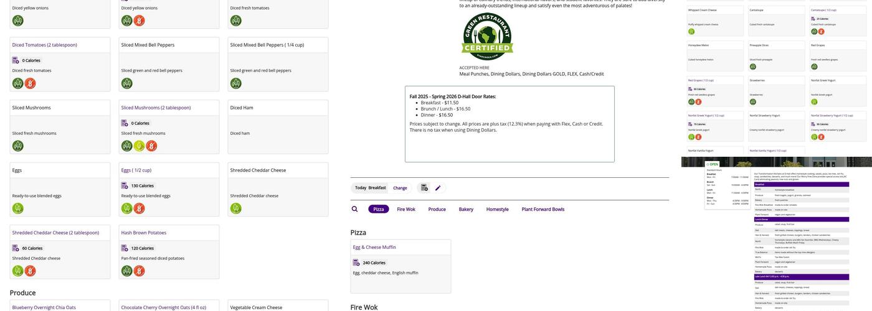Click calculator icon on Eggs (1/2 cup)
This screenshot has width=872, height=311.
pos(125,186)
